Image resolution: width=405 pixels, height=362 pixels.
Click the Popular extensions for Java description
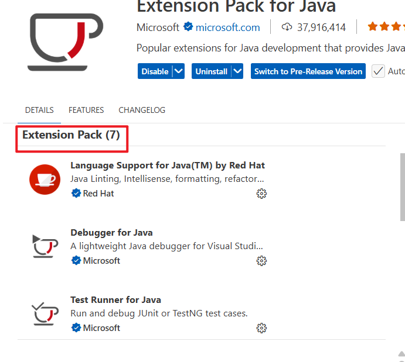coord(271,48)
